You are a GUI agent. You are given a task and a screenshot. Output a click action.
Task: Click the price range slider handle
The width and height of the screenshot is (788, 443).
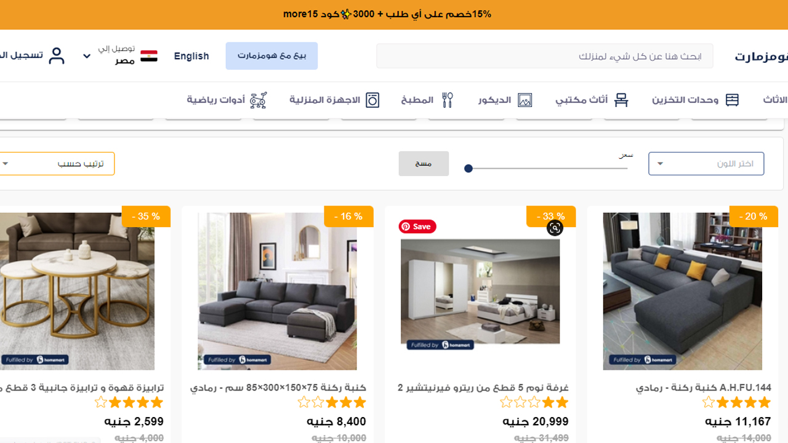pos(468,169)
